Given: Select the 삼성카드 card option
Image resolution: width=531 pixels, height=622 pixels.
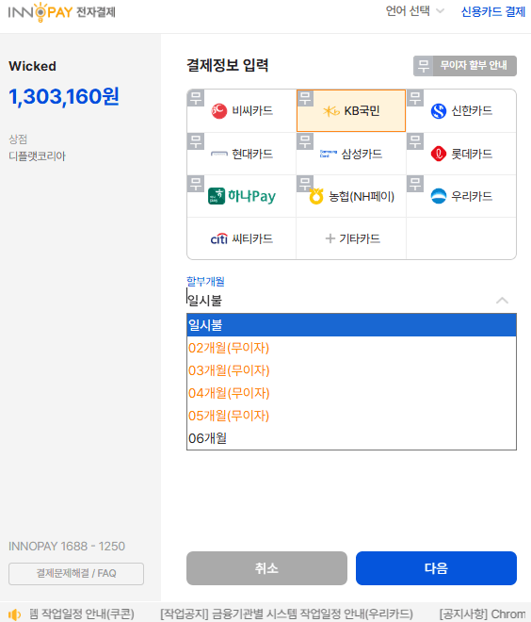Looking at the screenshot, I should 351,154.
